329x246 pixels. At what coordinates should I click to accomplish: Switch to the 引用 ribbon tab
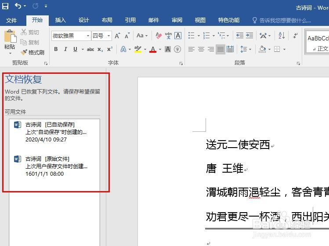click(x=130, y=20)
